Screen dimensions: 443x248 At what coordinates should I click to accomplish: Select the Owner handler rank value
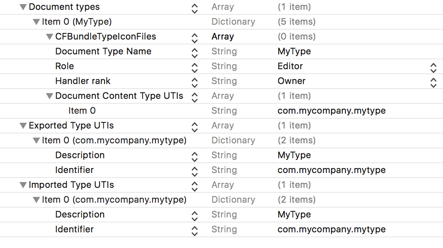(291, 81)
